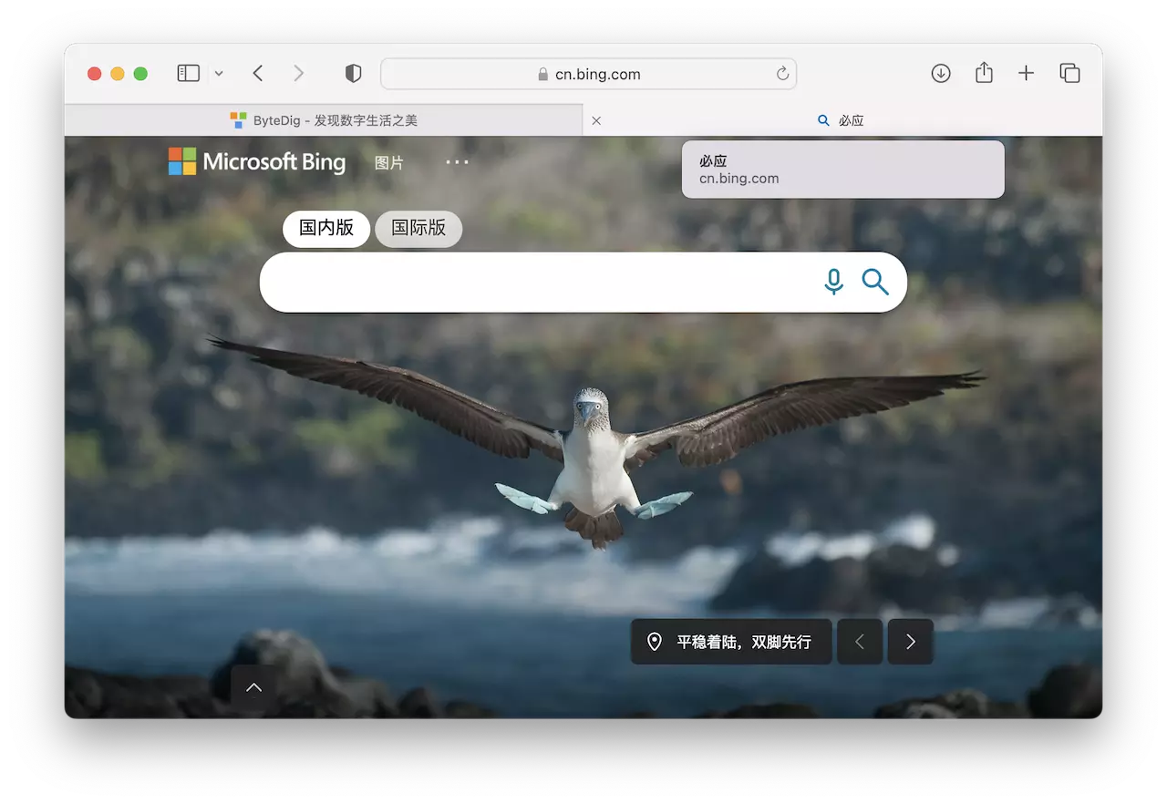Open the 图片 link
Viewport: 1167px width, 804px height.
tap(389, 162)
